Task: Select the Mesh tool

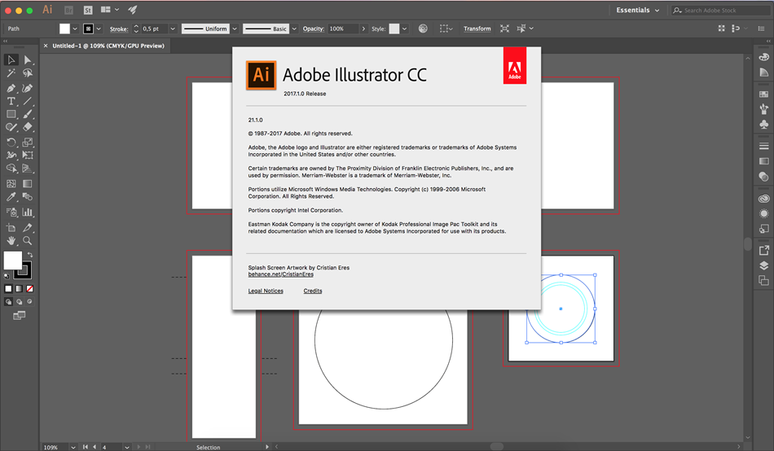Action: coord(11,183)
